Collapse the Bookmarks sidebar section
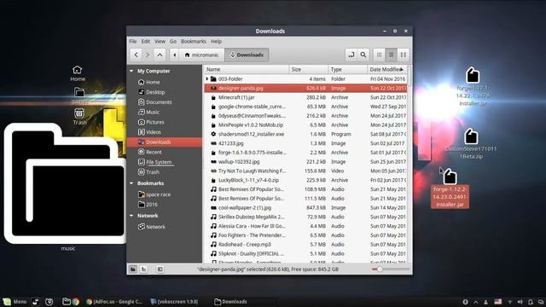 point(131,183)
